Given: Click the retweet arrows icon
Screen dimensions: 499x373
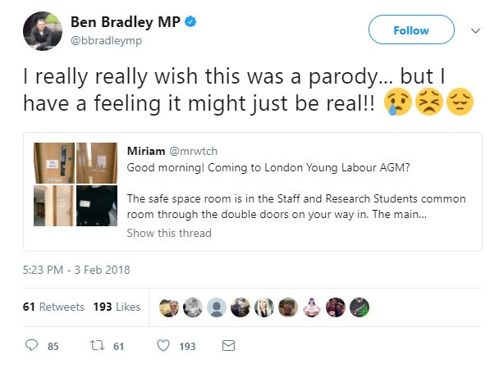Looking at the screenshot, I should click(95, 346).
